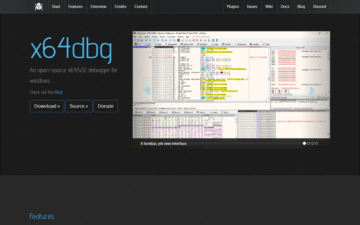Open the Discord link in navbar
Screen dimensions: 360x225
click(319, 7)
